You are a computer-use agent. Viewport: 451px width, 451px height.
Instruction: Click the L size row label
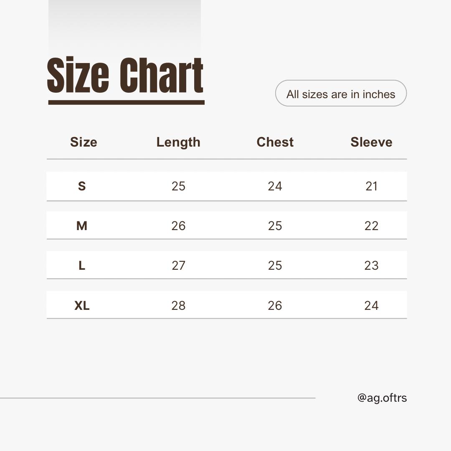pos(82,266)
